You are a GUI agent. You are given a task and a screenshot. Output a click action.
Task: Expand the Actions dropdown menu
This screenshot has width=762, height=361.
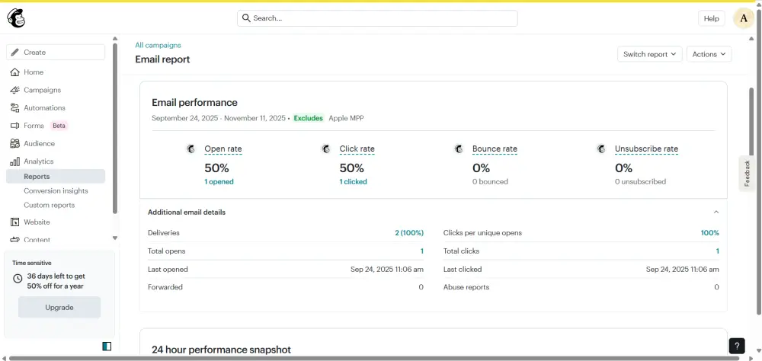709,54
